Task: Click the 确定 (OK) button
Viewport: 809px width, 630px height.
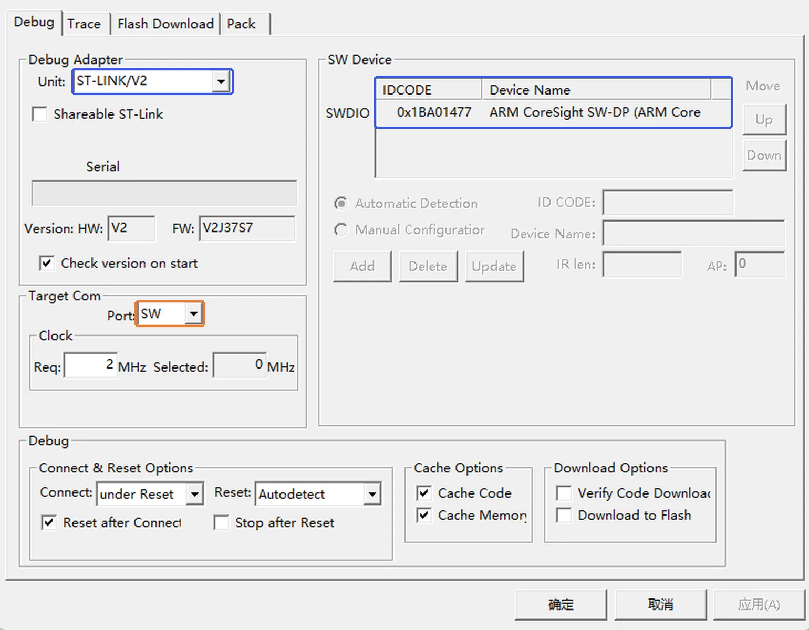Action: 561,604
